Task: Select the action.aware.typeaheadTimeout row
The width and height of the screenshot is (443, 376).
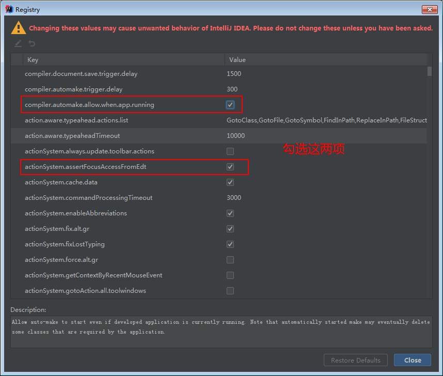Action: (72, 136)
